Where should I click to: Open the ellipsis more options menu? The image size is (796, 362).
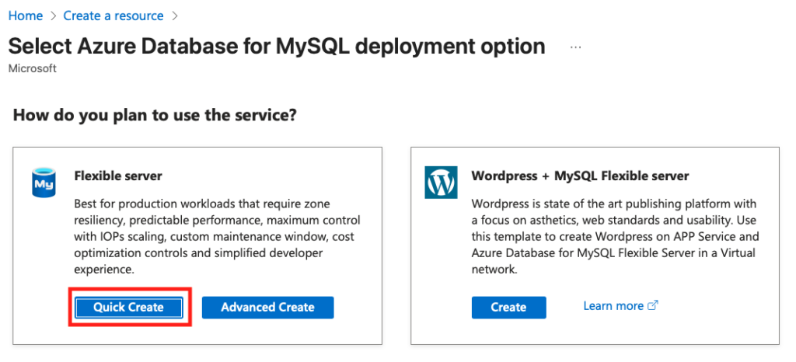pyautogui.click(x=575, y=47)
